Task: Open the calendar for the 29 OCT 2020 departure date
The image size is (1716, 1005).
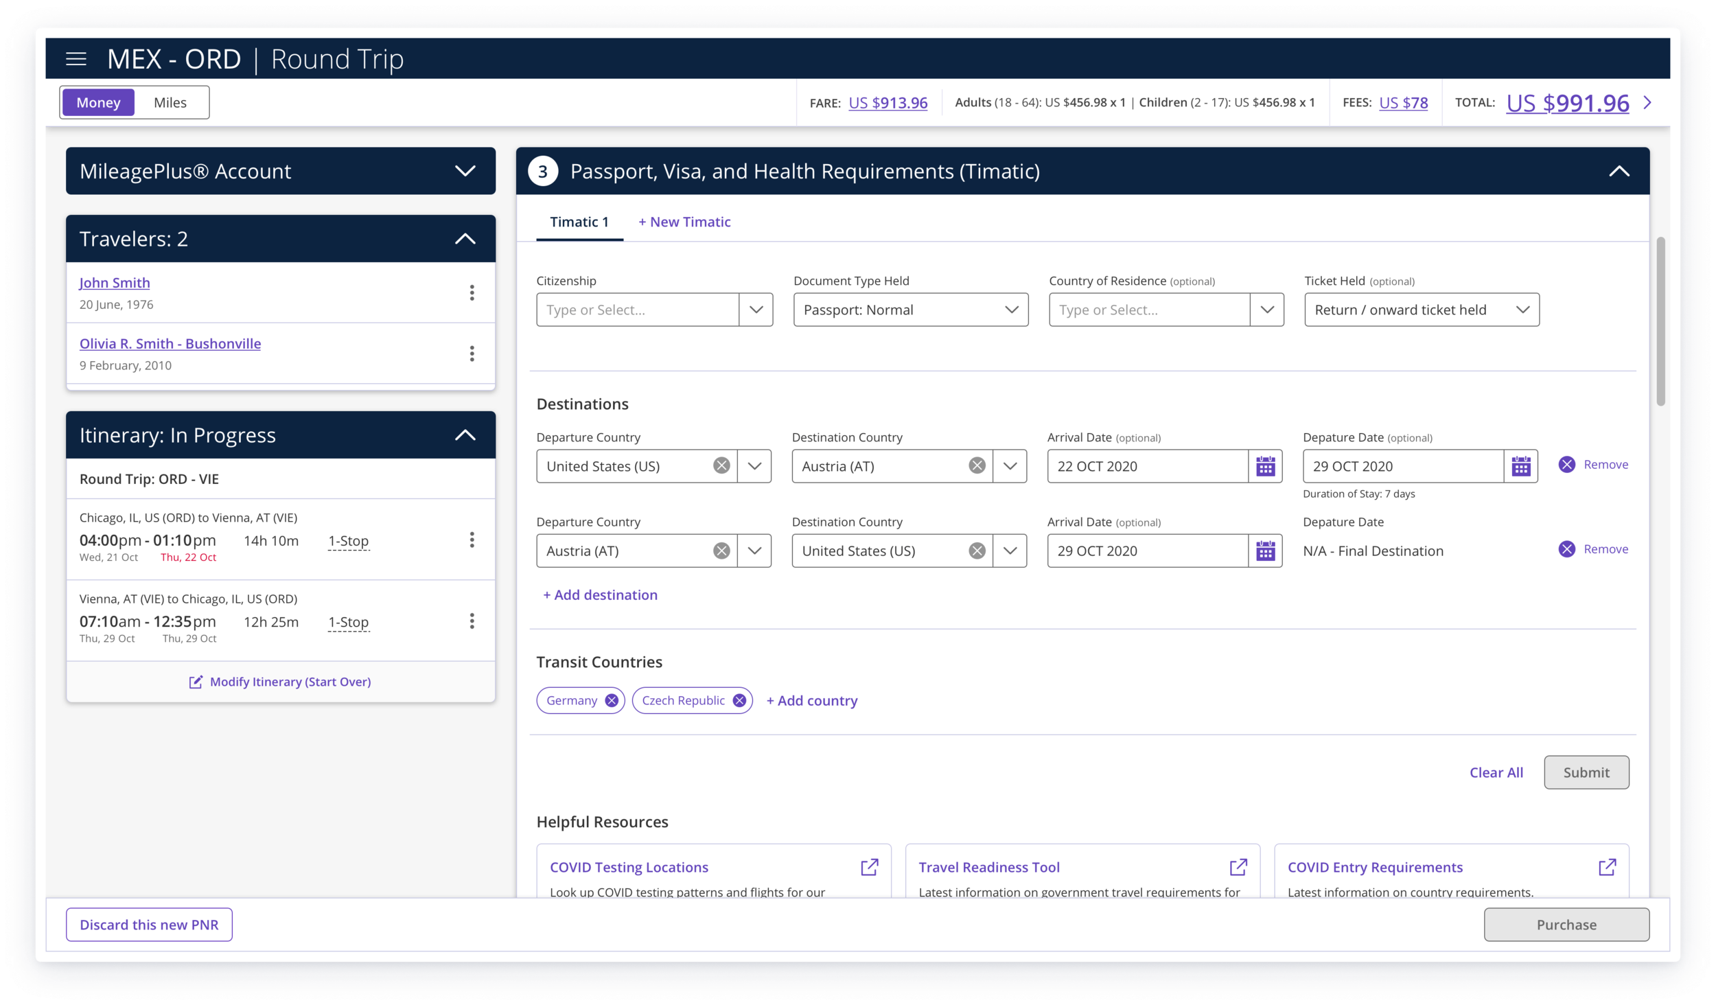Action: point(1520,467)
